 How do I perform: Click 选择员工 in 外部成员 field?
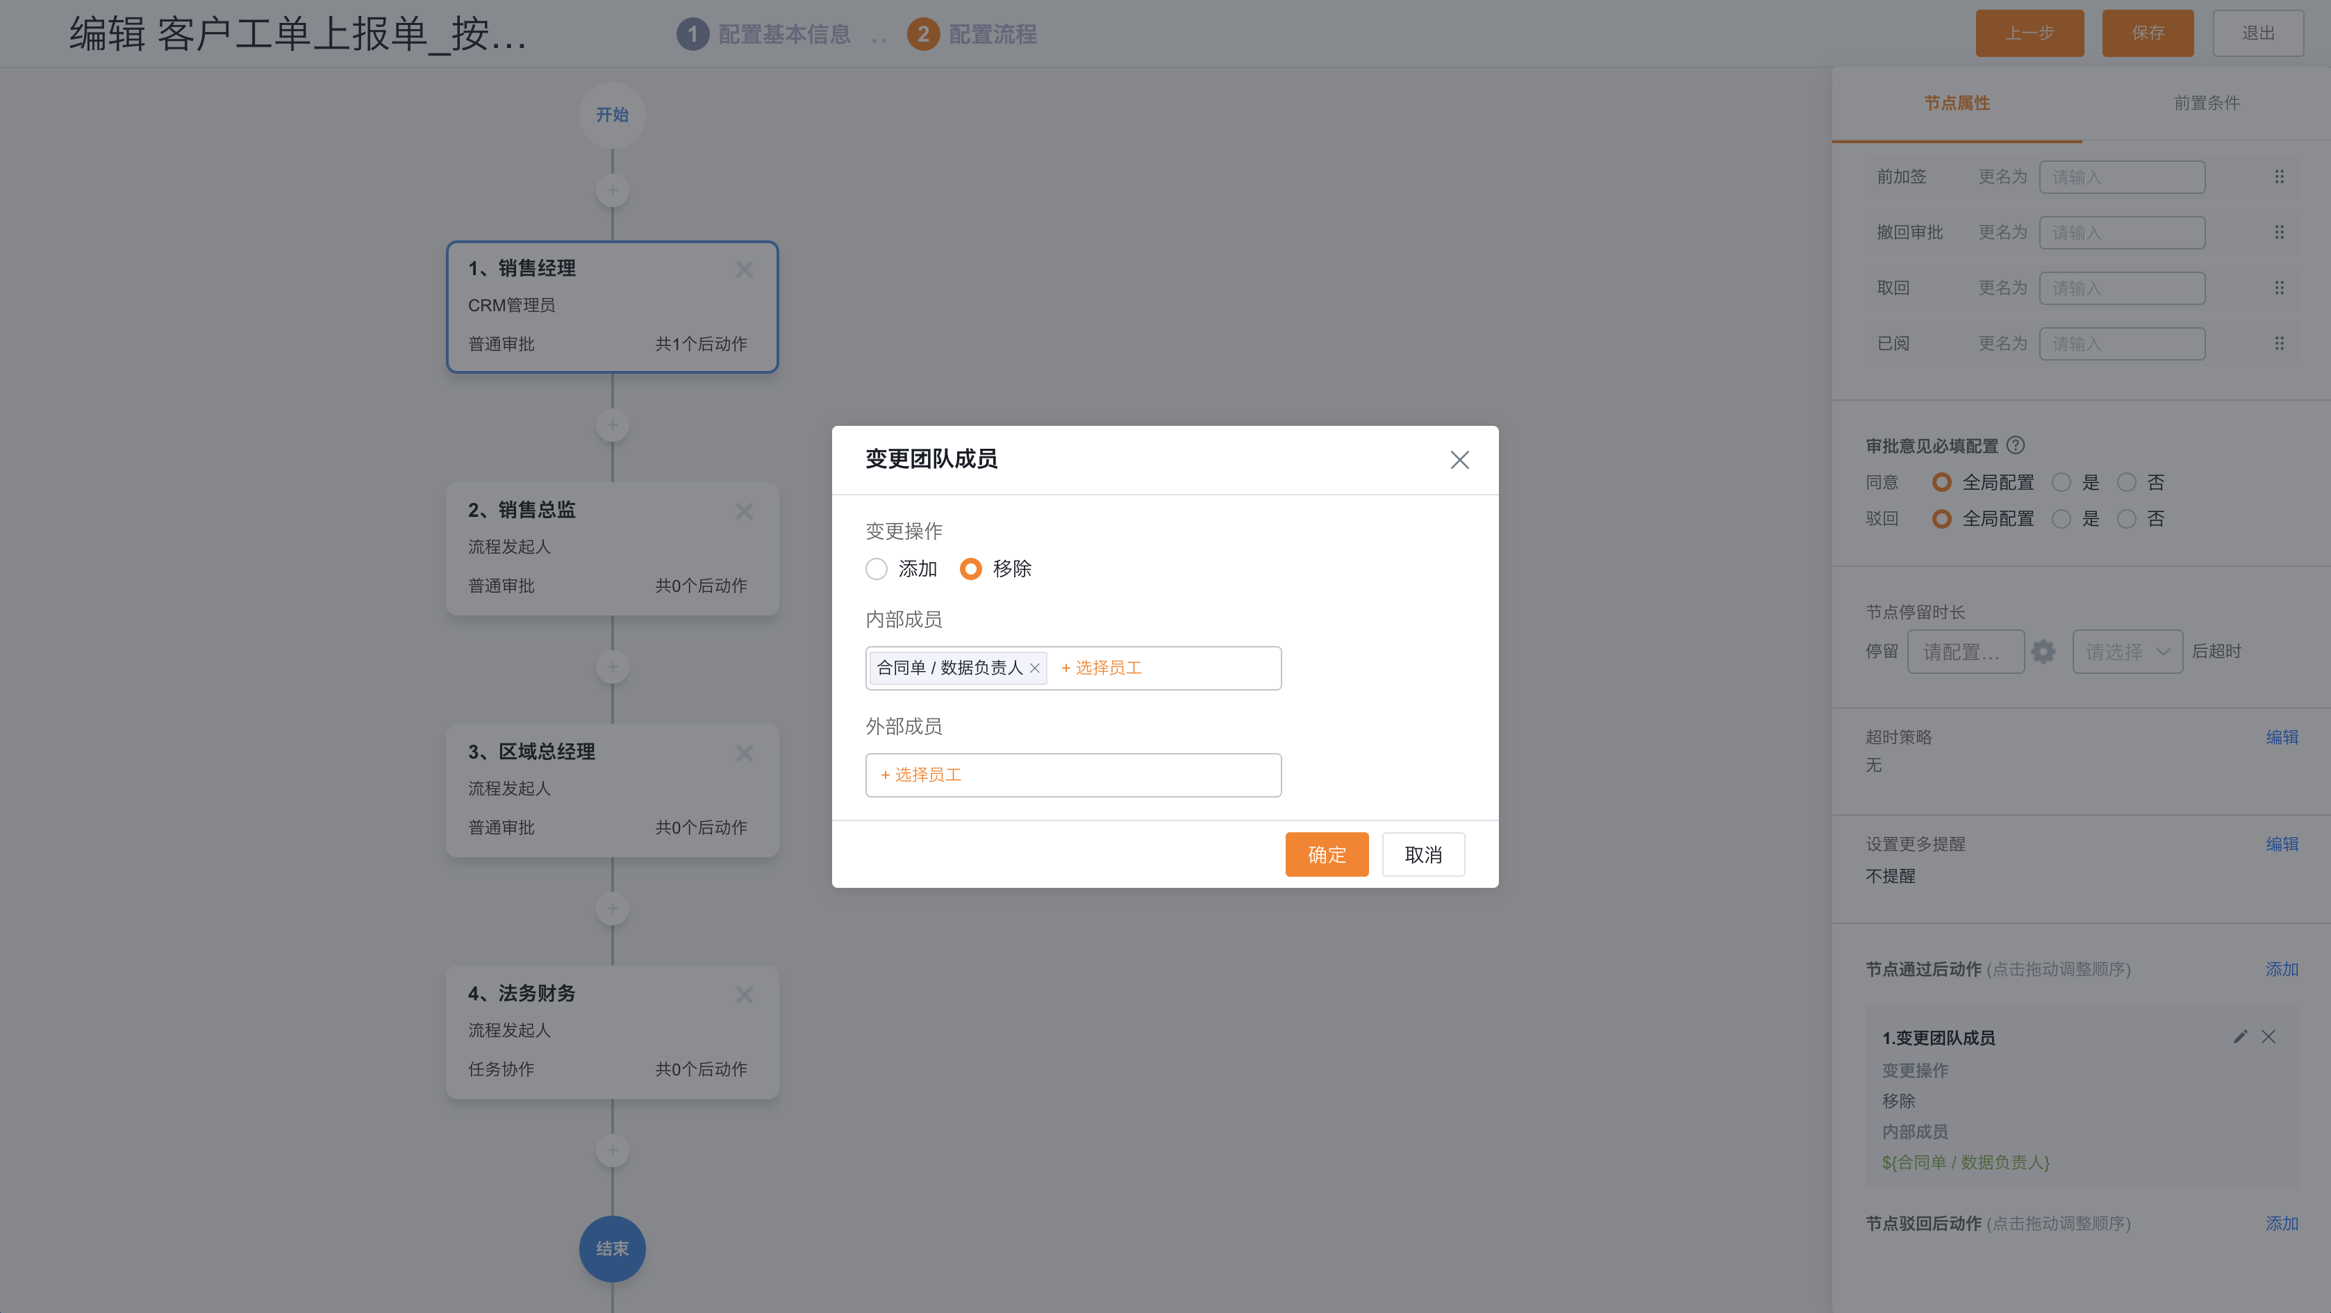point(921,775)
